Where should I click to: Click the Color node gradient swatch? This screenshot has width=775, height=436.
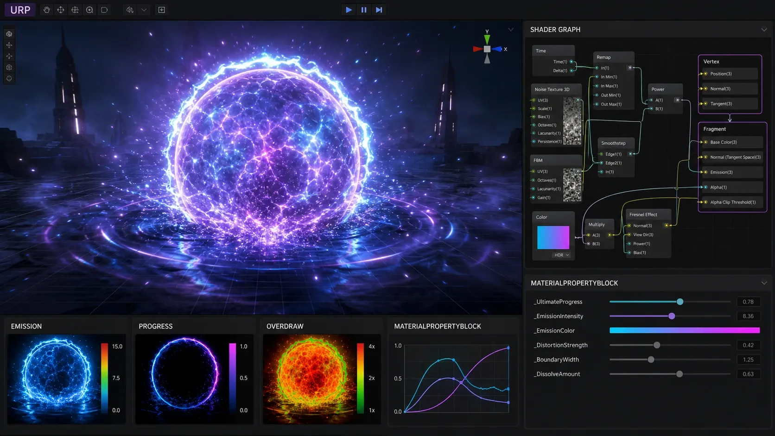pyautogui.click(x=553, y=238)
